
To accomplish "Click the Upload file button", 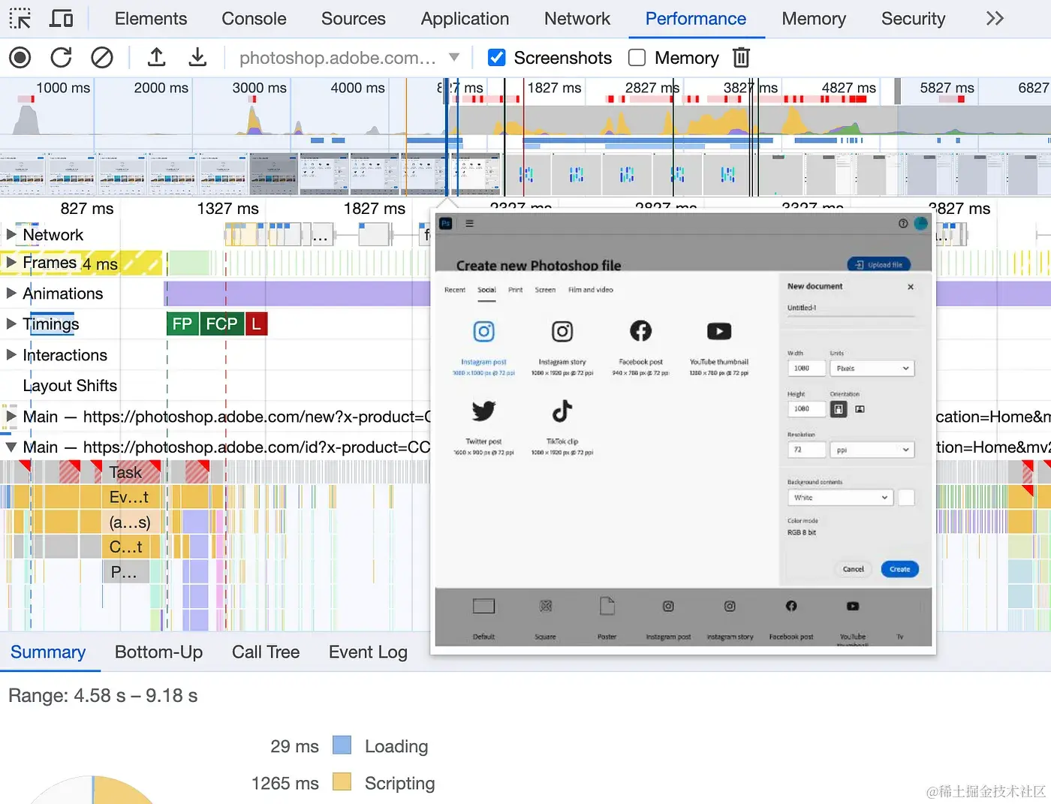I will 879,264.
